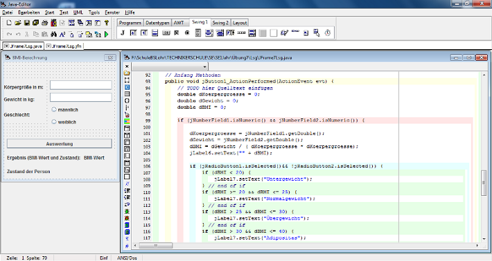This screenshot has height=261, width=492.
Task: Click the font 'A' icon in toolbar
Action: (62, 34)
